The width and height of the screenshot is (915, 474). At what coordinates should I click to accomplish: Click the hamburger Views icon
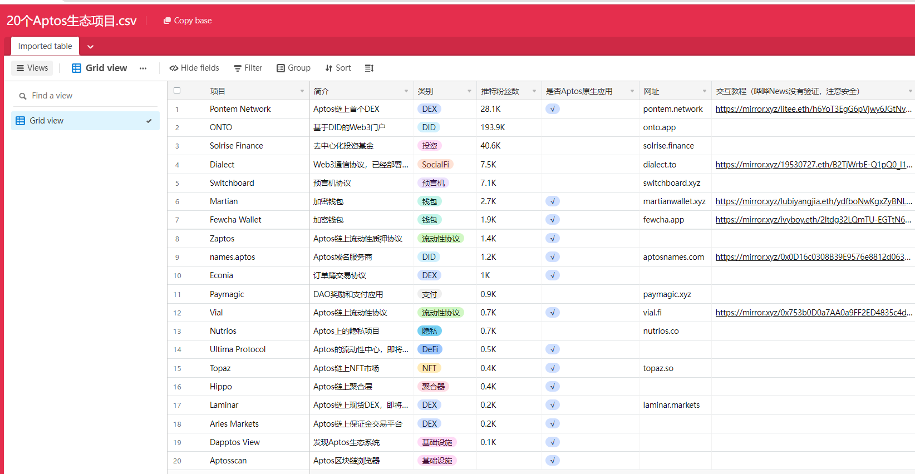tap(20, 68)
